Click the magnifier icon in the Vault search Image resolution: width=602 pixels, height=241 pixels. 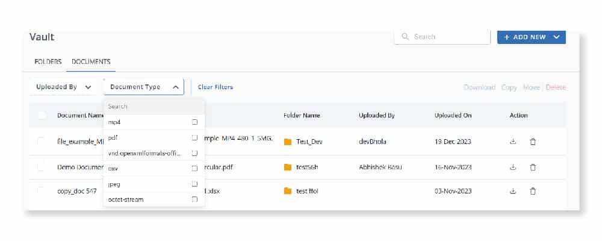pos(405,37)
